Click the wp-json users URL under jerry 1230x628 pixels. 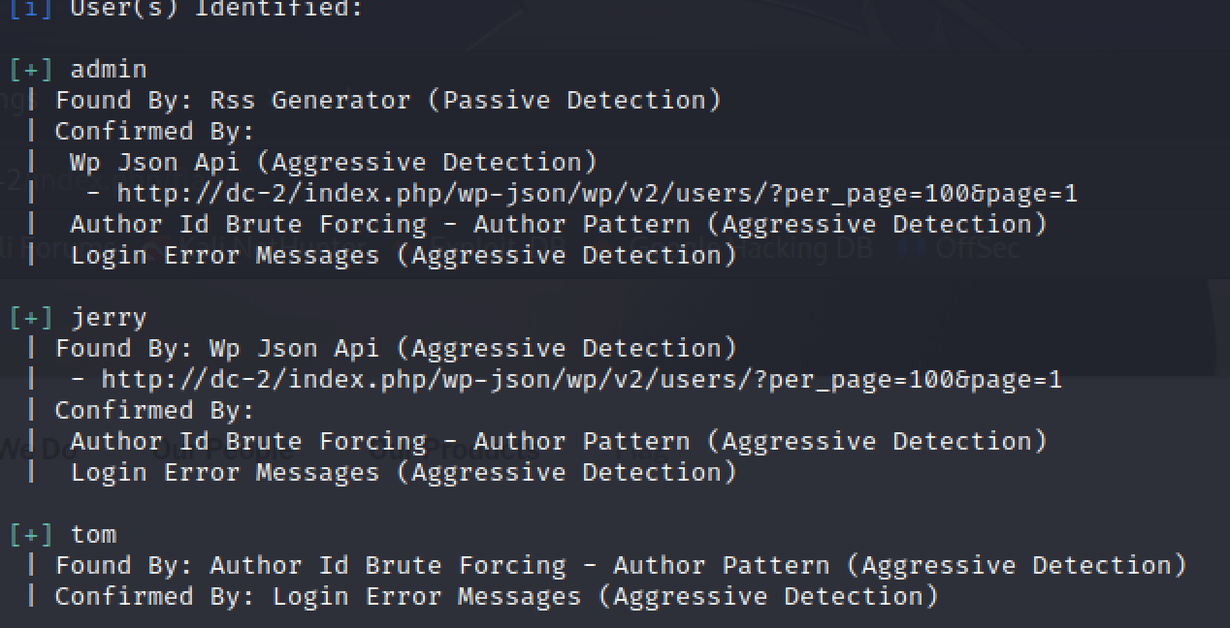point(581,379)
